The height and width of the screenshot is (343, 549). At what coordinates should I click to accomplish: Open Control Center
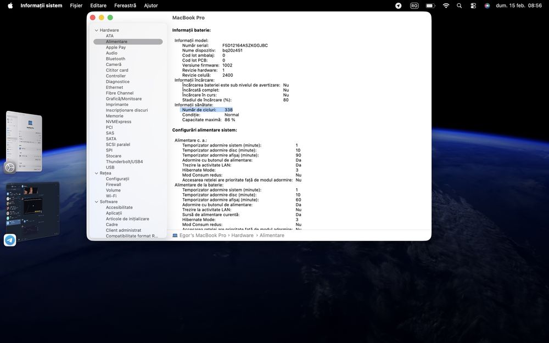[x=473, y=5]
